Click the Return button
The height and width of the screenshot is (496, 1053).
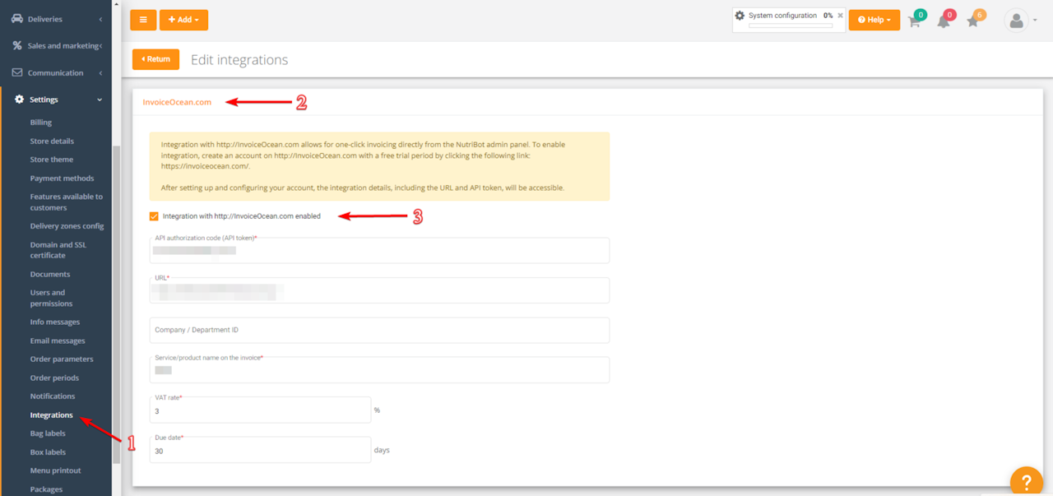155,59
